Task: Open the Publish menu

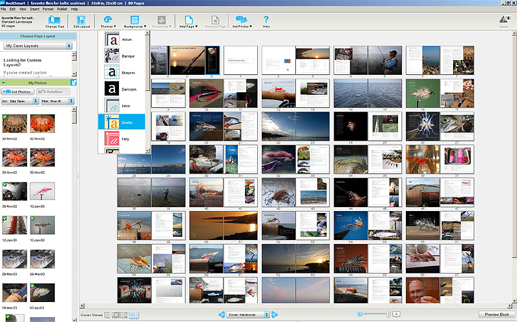Action: click(x=62, y=10)
